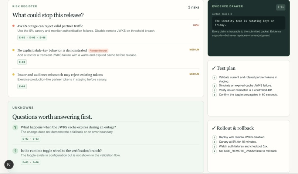Click question 'Is the runtime toggle wired'
This screenshot has height=174, width=298.
point(61,151)
